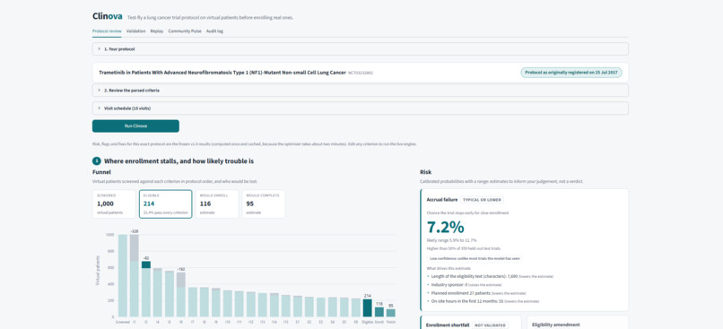Viewport: 723px width, 329px height.
Task: Click the Funnel section heading
Action: pyautogui.click(x=100, y=172)
